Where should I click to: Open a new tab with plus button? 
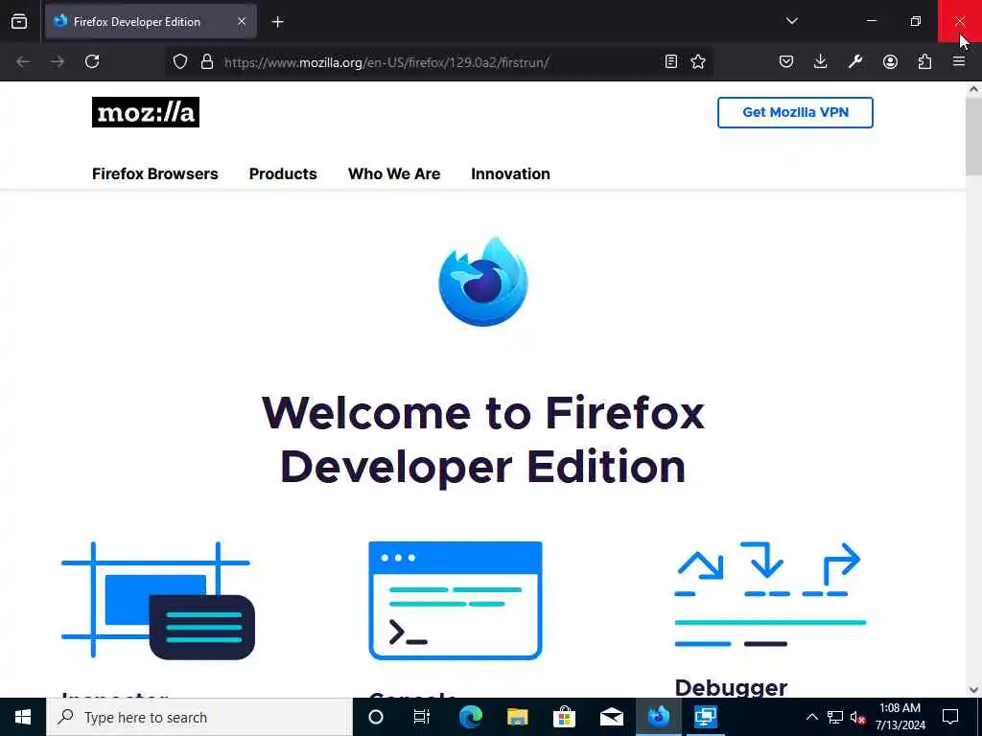(277, 22)
